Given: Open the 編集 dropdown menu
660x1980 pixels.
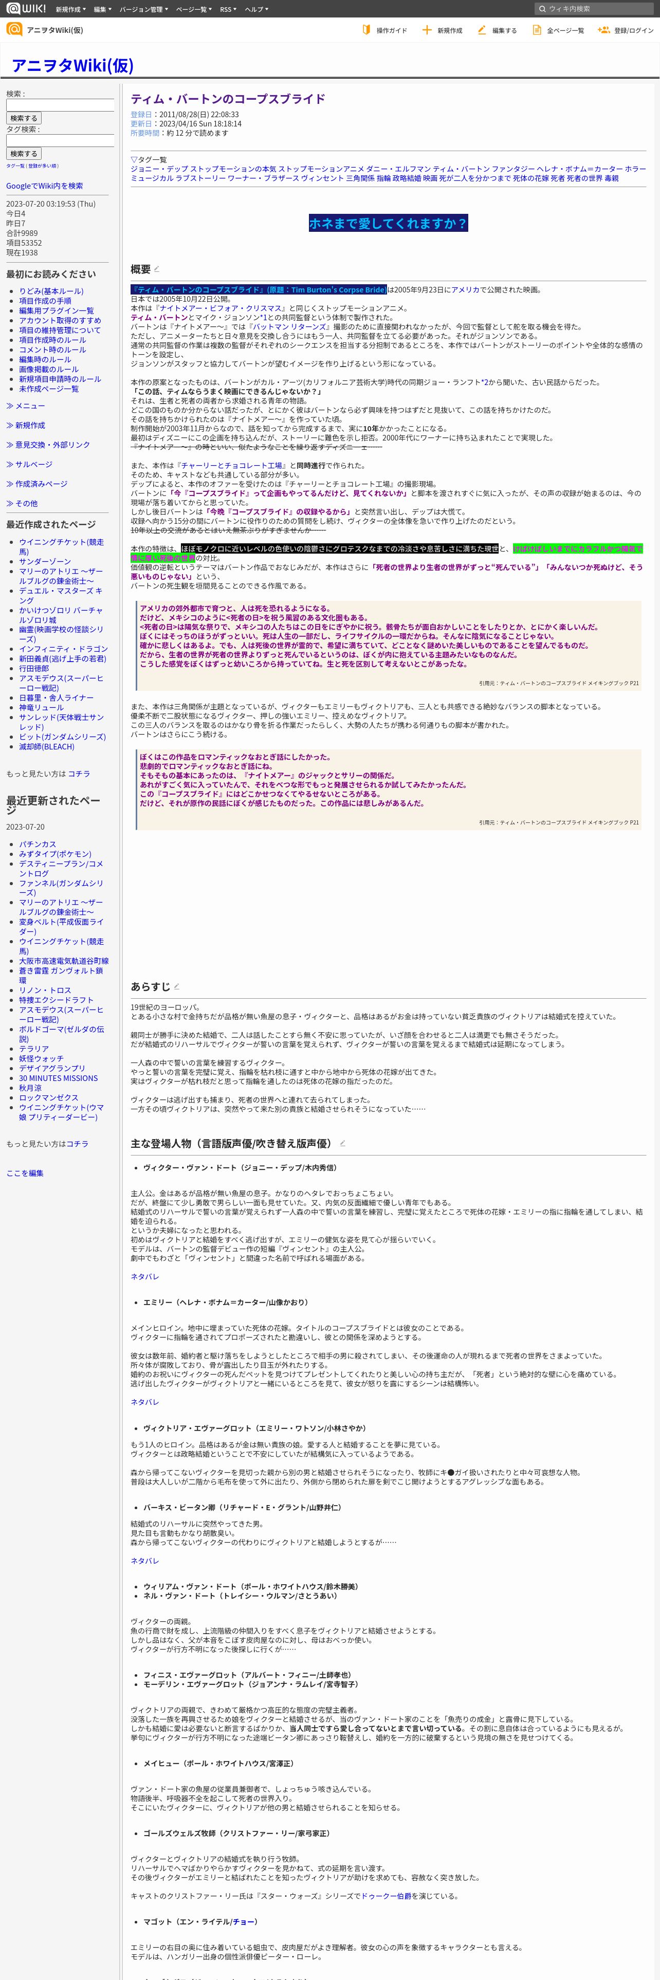Looking at the screenshot, I should [103, 9].
